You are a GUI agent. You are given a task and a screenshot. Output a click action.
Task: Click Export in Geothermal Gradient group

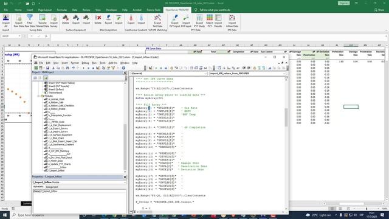(x=131, y=19)
